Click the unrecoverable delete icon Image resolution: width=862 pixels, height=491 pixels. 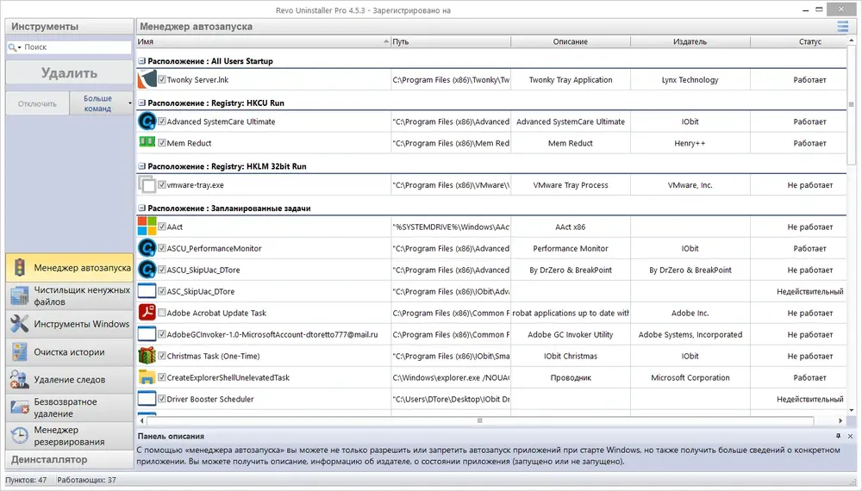point(19,407)
